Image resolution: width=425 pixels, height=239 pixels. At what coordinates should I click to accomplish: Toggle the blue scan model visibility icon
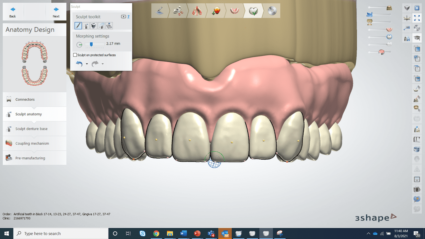pos(370,15)
